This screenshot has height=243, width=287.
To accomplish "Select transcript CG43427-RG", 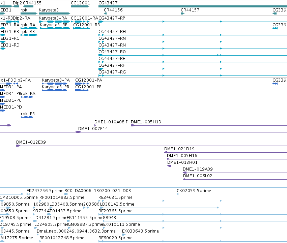I will tap(193, 75).
